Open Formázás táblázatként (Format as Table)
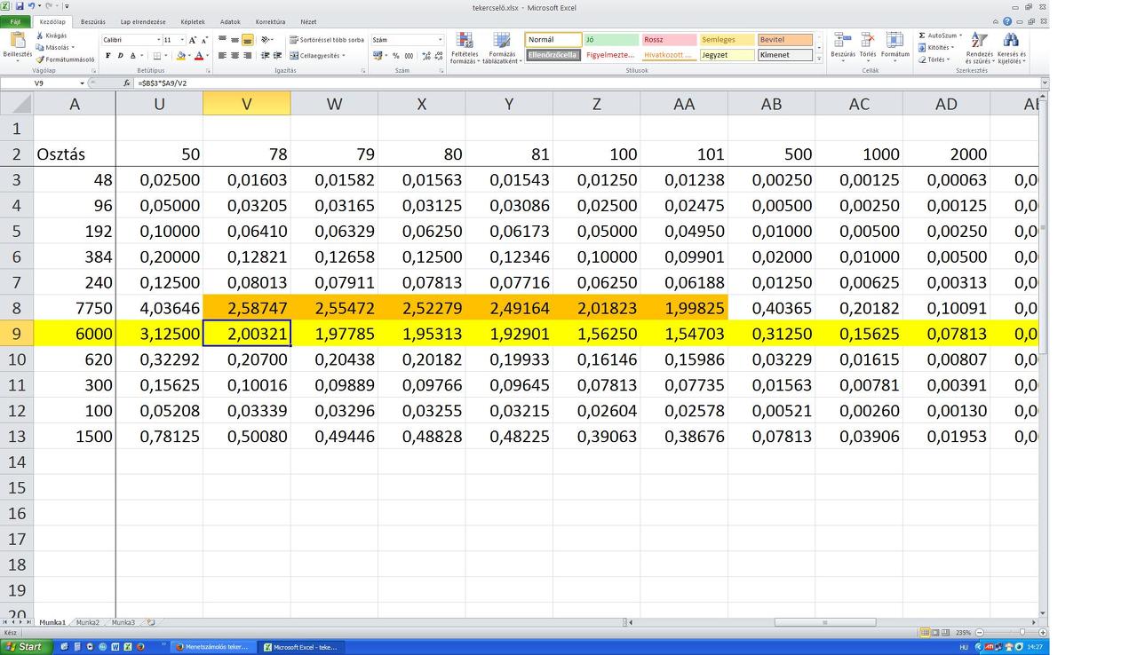The image size is (1137, 655). [x=502, y=48]
